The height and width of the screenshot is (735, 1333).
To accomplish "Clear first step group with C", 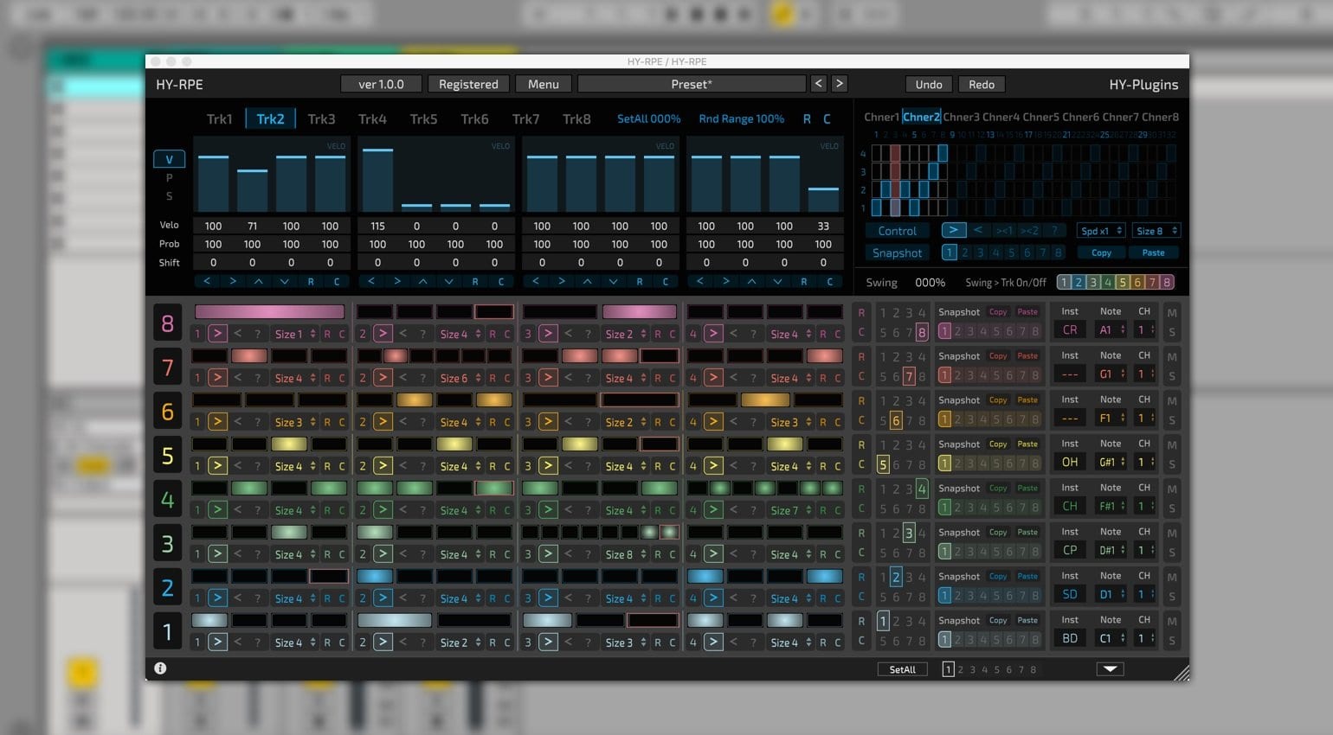I will pos(337,281).
